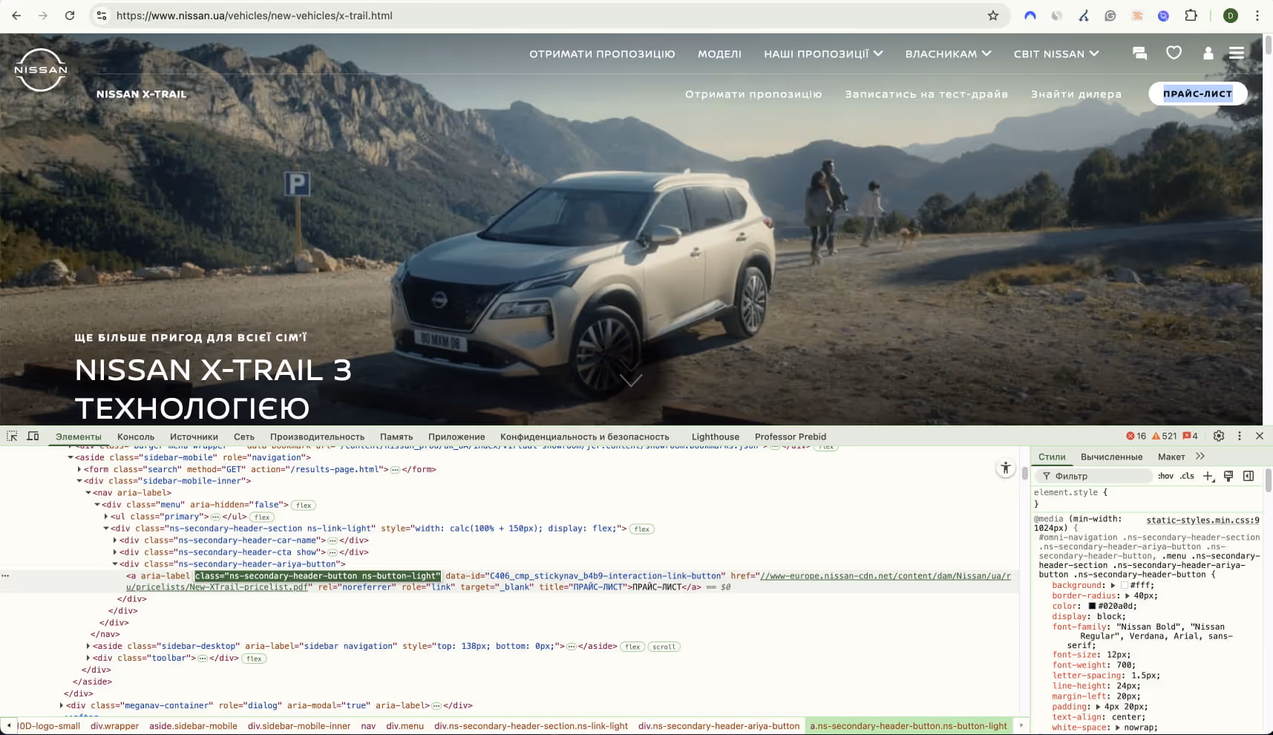
Task: Expand aside sidebar-desktop node
Action: pyautogui.click(x=88, y=647)
